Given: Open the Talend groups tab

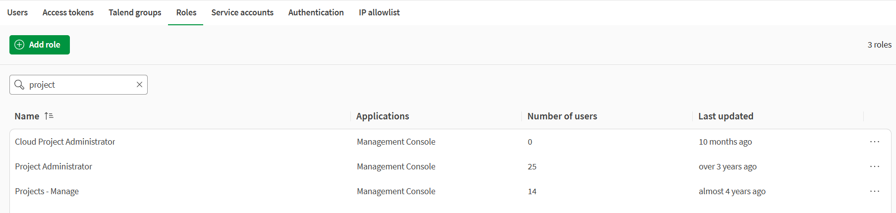Looking at the screenshot, I should pos(135,12).
